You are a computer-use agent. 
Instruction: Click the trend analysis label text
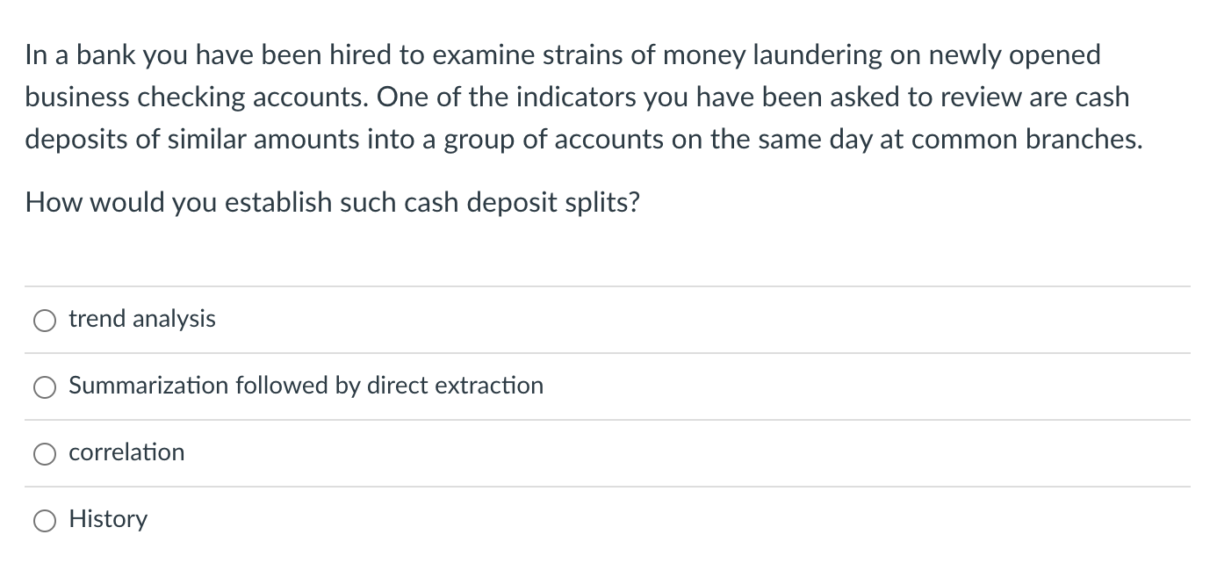[142, 319]
